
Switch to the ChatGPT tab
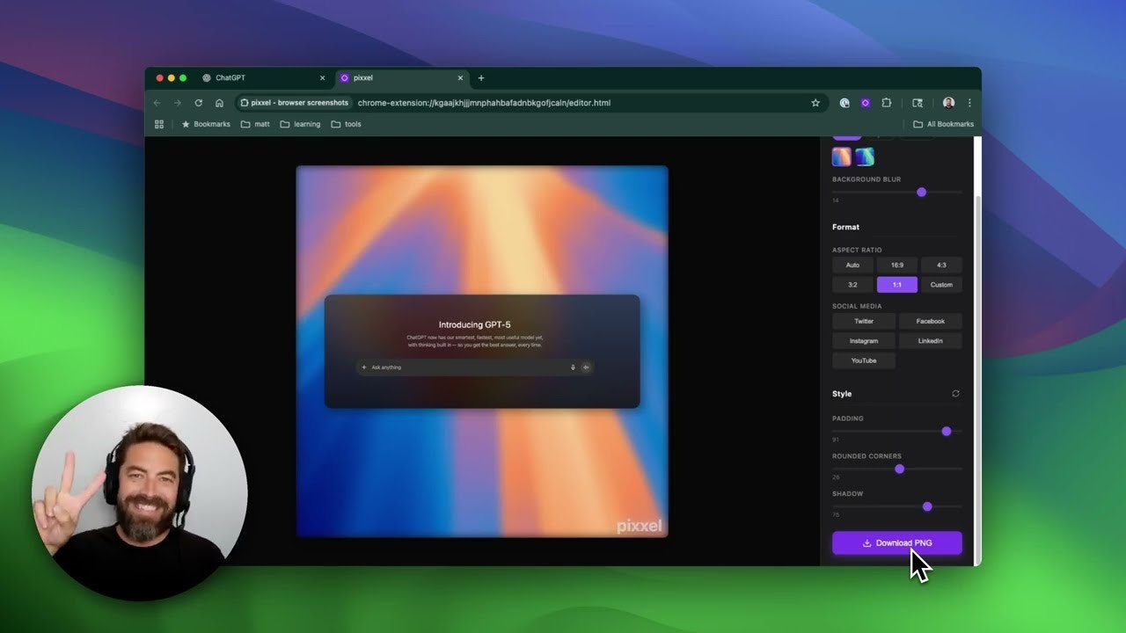pos(264,78)
